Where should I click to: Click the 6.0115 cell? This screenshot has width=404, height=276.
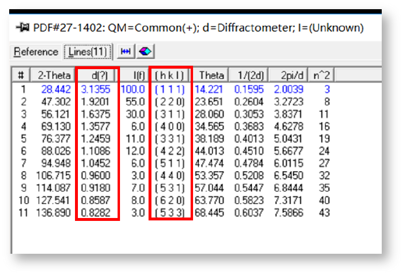tap(288, 163)
